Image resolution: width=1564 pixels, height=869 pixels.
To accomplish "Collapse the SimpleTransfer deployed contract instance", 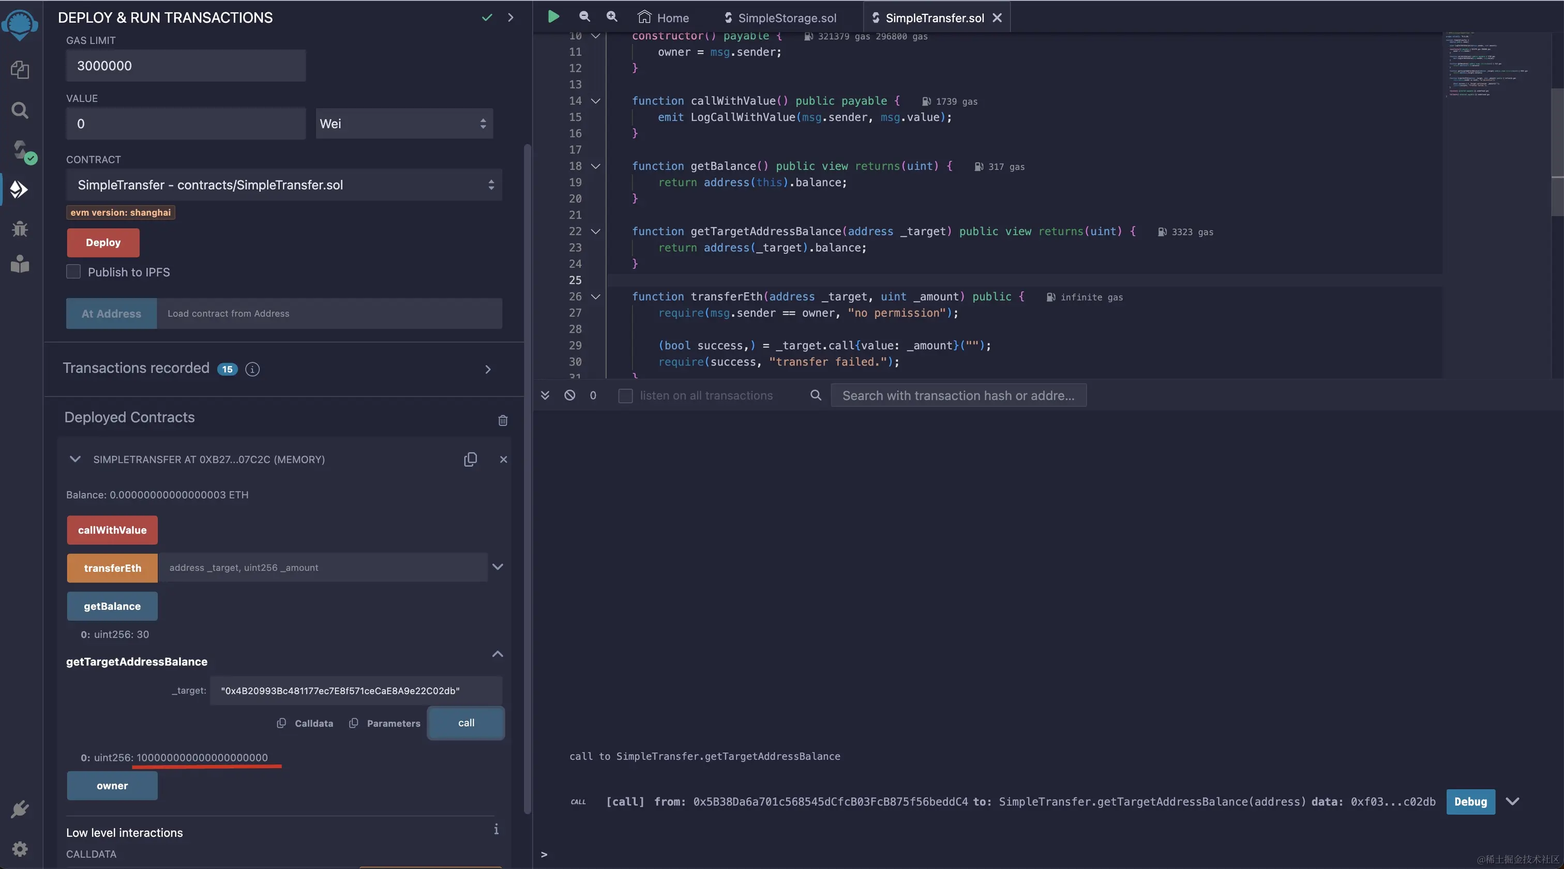I will pyautogui.click(x=76, y=460).
